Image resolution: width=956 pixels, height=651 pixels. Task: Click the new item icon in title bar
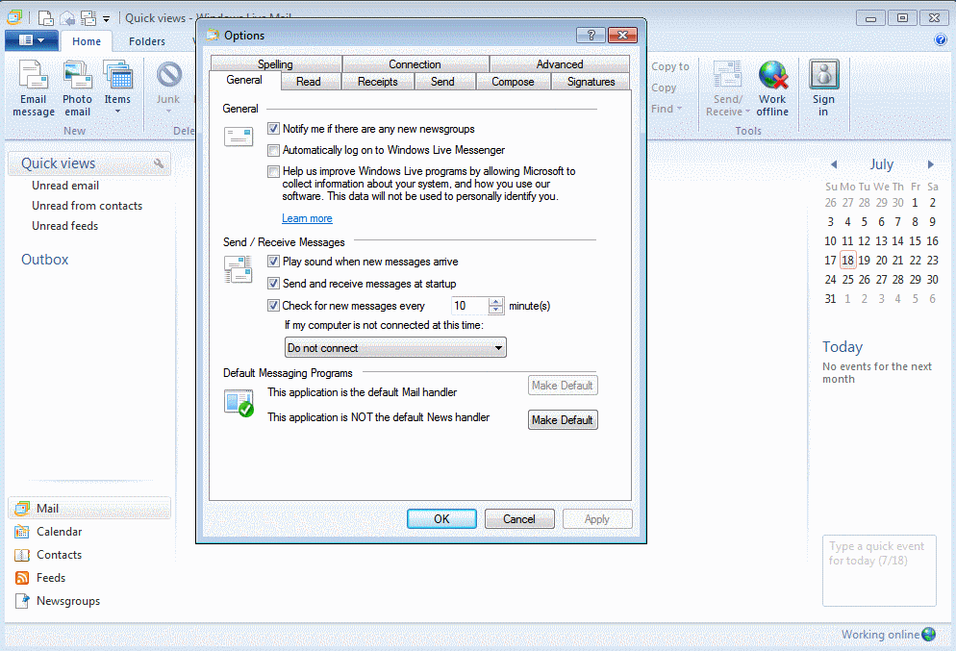(x=45, y=17)
